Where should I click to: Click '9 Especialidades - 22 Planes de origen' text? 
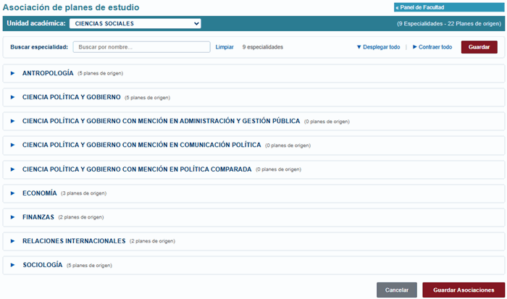[x=449, y=24]
